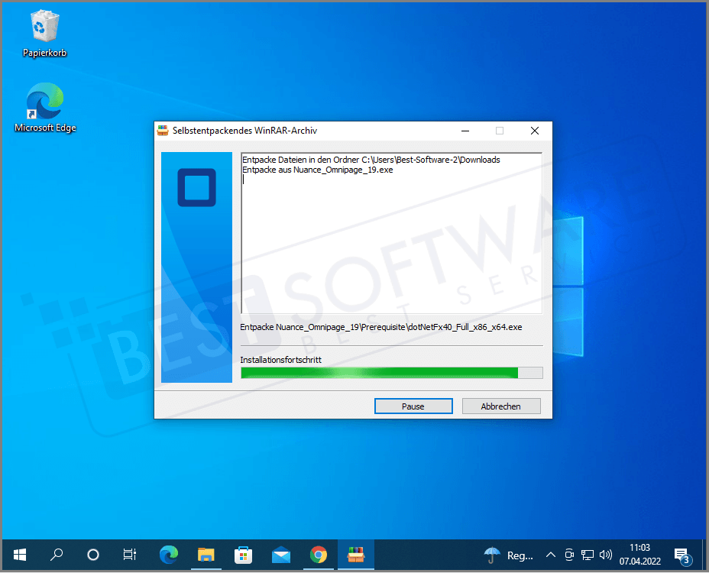Open the notification center showing 3 alerts

(x=681, y=555)
